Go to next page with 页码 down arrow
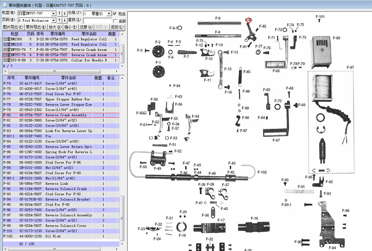This screenshot has width=372, height=251. 64,20
